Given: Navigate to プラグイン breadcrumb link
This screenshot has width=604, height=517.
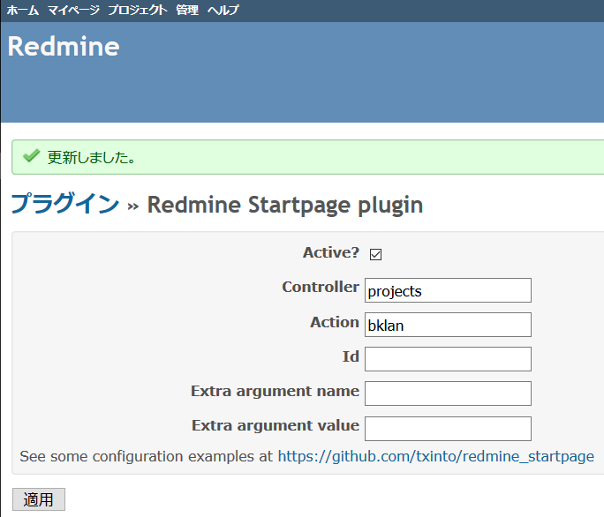Looking at the screenshot, I should [64, 205].
